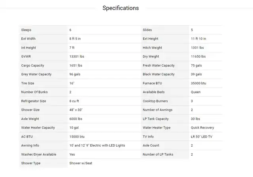Select the Ext Height value 11 ft 10 in
The image size is (253, 177).
(198, 39)
